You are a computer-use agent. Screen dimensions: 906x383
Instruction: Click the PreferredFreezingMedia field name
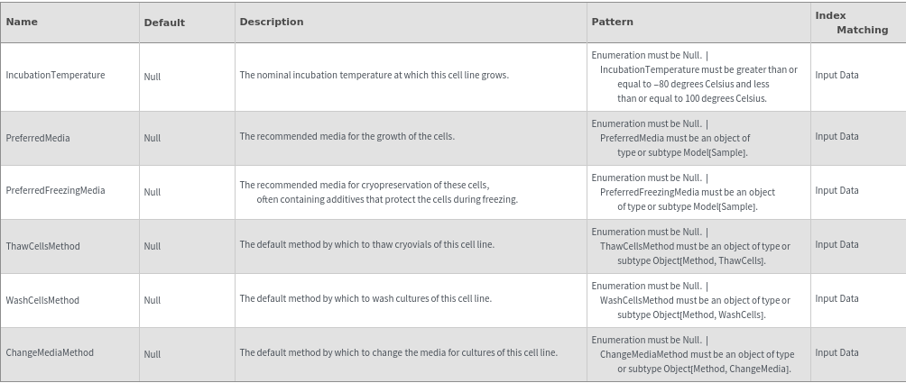coord(55,191)
